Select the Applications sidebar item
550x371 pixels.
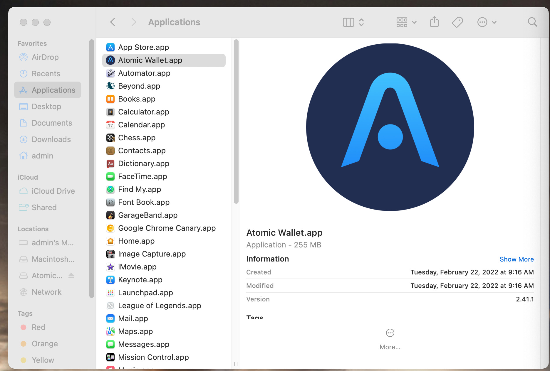(x=48, y=90)
